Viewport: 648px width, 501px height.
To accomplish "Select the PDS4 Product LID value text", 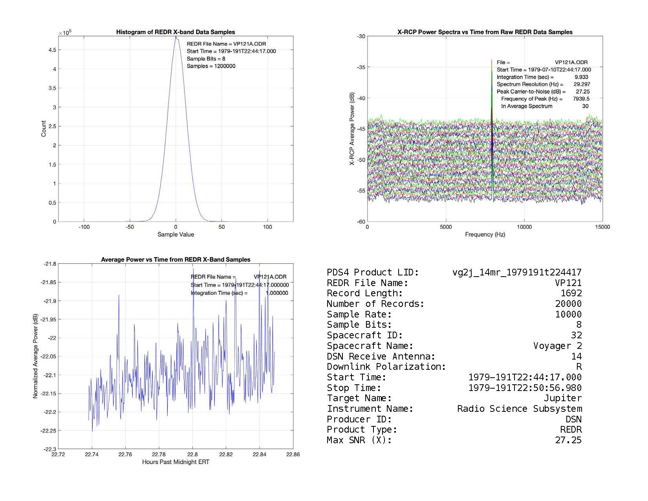I will point(517,272).
